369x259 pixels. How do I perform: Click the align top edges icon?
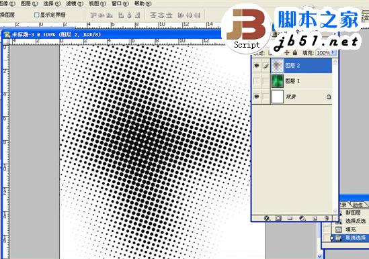coord(94,15)
